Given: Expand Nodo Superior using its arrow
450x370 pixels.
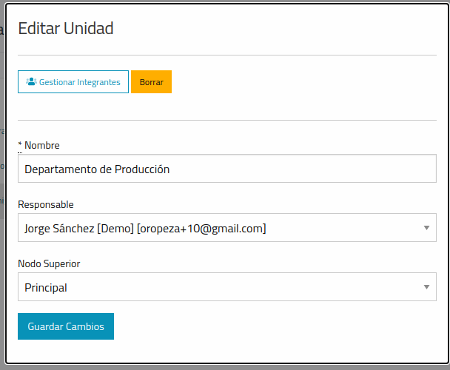Looking at the screenshot, I should [x=426, y=287].
